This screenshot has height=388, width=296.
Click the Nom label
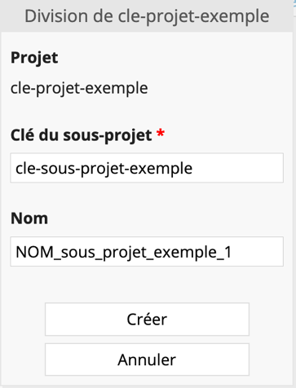coord(29,218)
